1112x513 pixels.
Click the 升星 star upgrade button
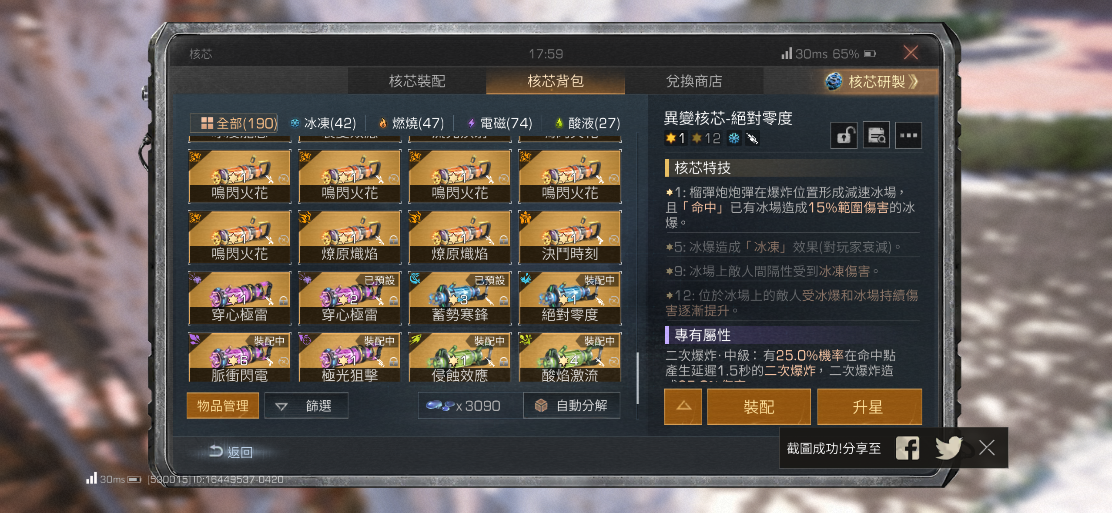pos(869,406)
